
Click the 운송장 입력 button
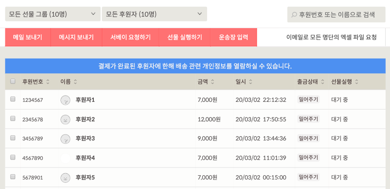click(x=233, y=37)
